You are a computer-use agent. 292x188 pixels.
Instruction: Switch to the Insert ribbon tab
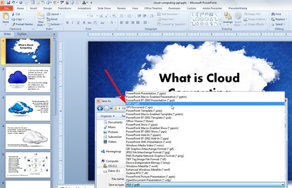[x=34, y=9]
